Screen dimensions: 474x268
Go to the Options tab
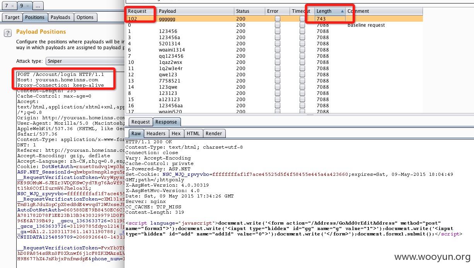coord(85,17)
